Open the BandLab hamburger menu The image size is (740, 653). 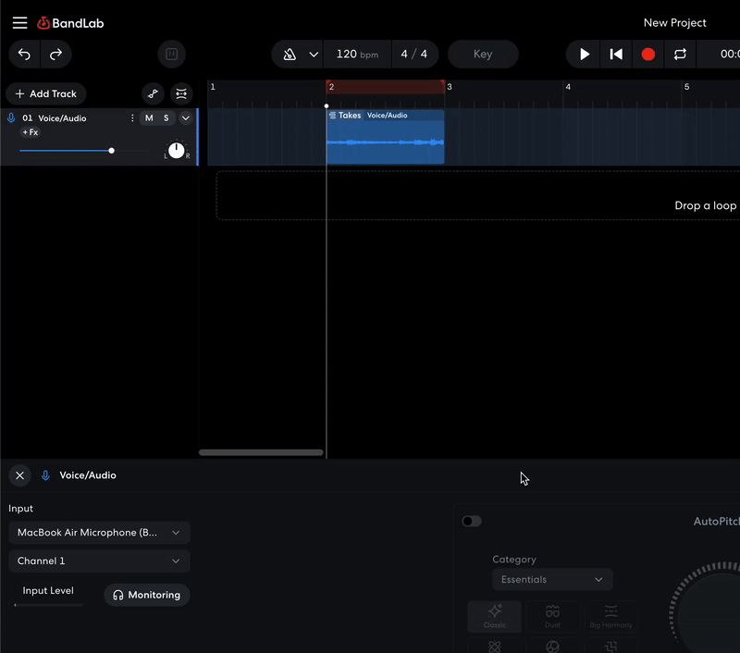pos(19,23)
